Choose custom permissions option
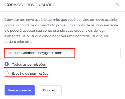Screen dimensions: 125x99 coord(7,73)
